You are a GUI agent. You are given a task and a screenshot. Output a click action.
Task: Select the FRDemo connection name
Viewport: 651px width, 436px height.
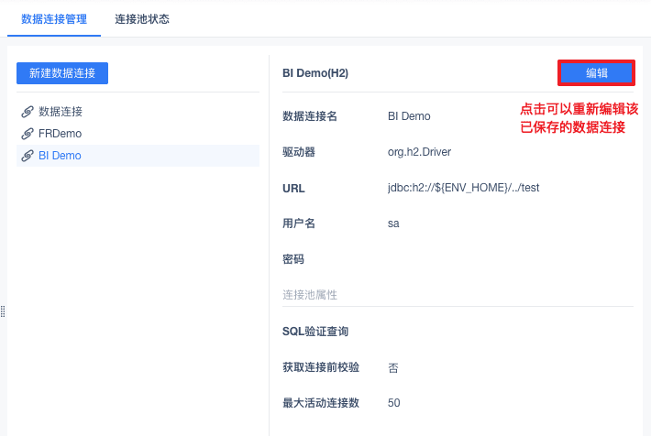[x=60, y=134]
